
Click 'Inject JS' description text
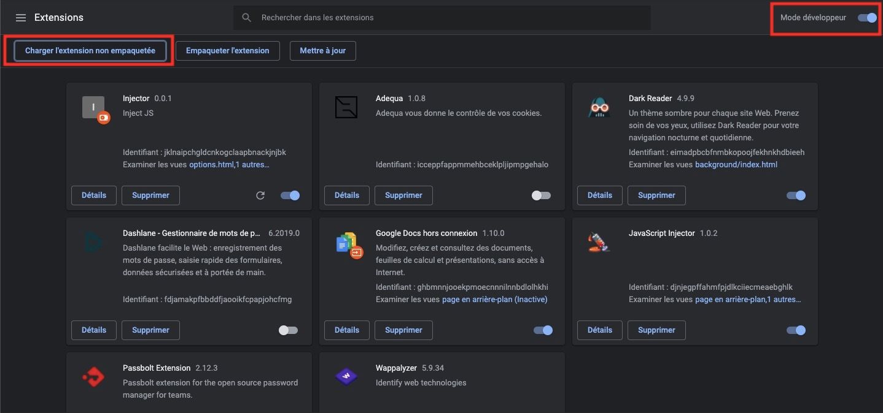(138, 113)
